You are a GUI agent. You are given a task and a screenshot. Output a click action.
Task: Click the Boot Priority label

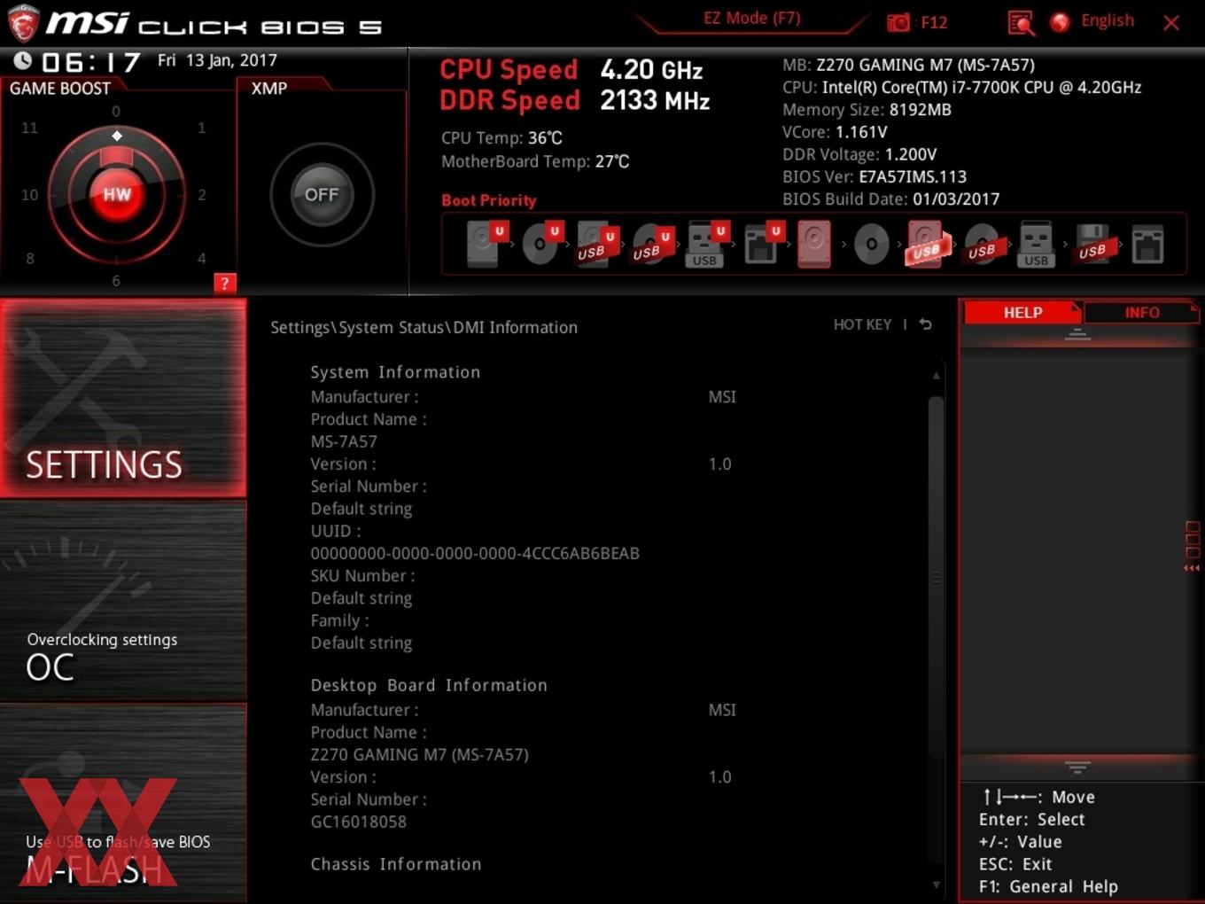[x=489, y=200]
